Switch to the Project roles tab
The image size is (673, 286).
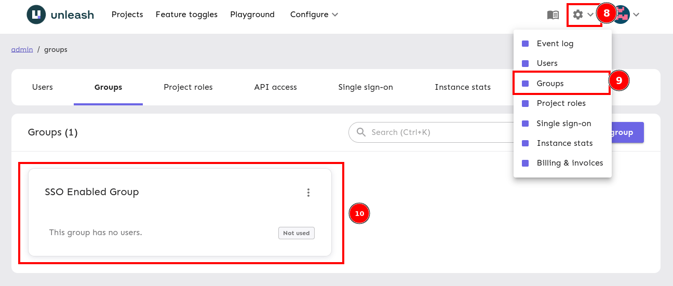tap(188, 87)
